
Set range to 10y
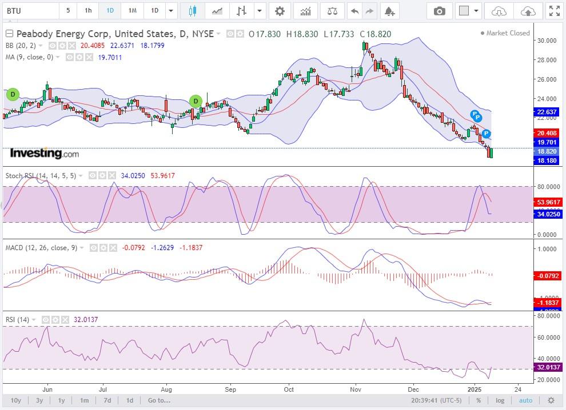[16, 400]
